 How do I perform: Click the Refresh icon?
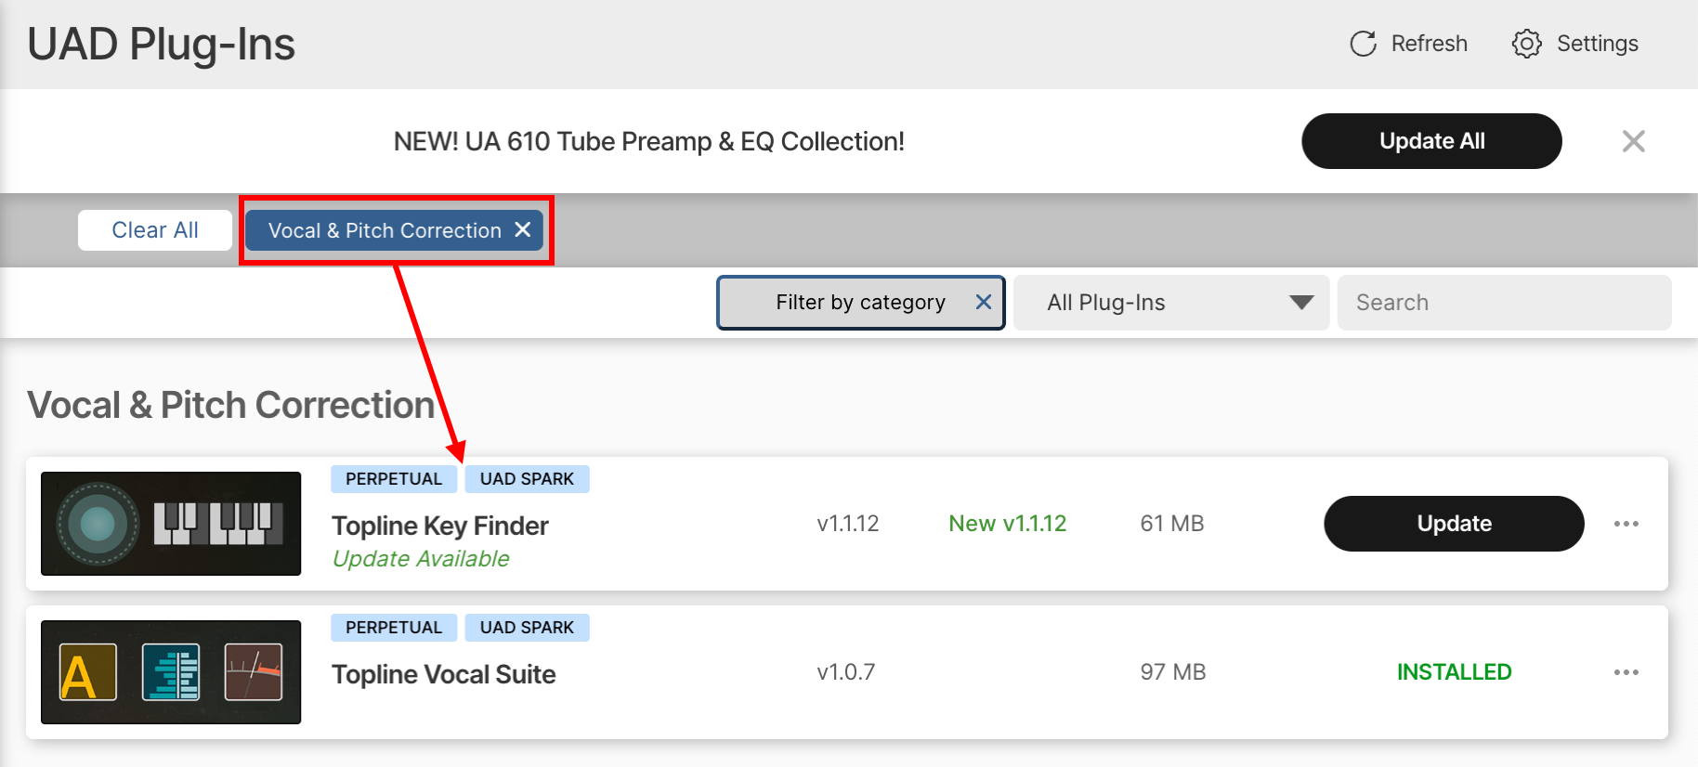1363,44
